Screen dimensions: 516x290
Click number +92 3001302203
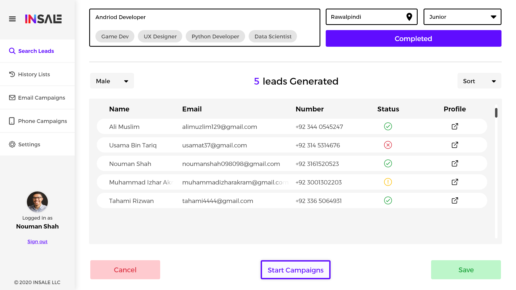319,182
